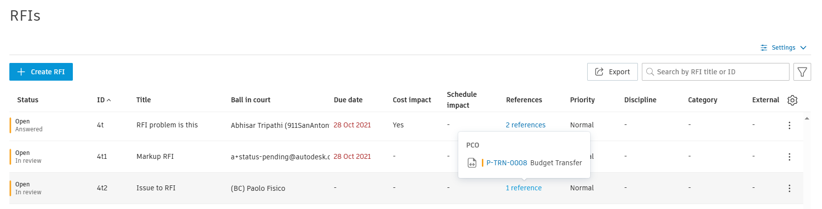Viewport: 822px width, 209px height.
Task: Click the magnifier search icon
Action: pyautogui.click(x=650, y=72)
